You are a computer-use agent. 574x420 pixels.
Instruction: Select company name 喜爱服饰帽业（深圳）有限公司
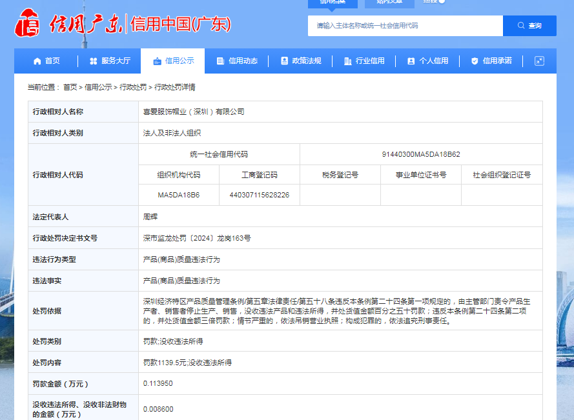(194, 112)
